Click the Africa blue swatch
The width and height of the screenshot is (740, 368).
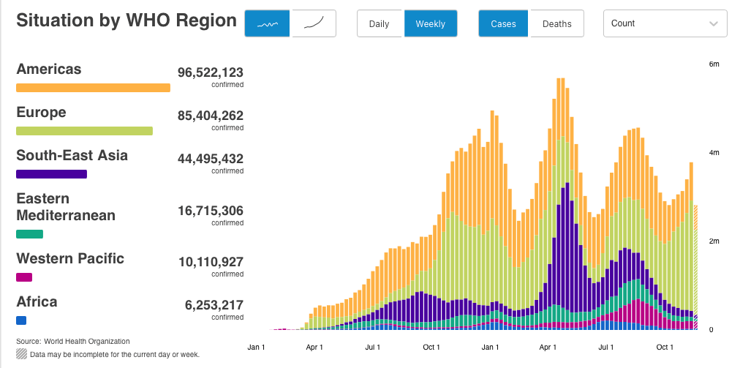tap(21, 320)
